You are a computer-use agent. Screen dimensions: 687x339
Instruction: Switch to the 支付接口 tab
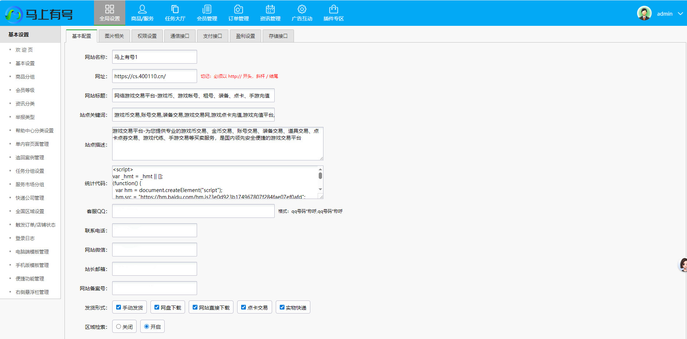212,36
